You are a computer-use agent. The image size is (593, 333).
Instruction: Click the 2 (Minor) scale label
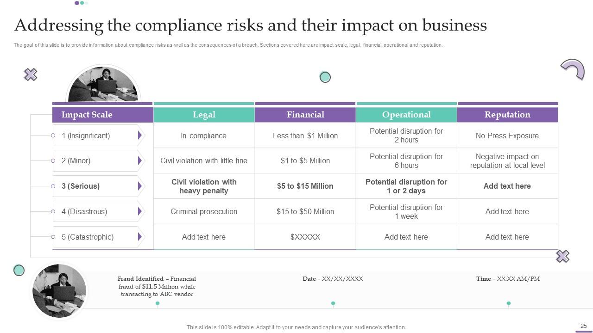(x=76, y=161)
